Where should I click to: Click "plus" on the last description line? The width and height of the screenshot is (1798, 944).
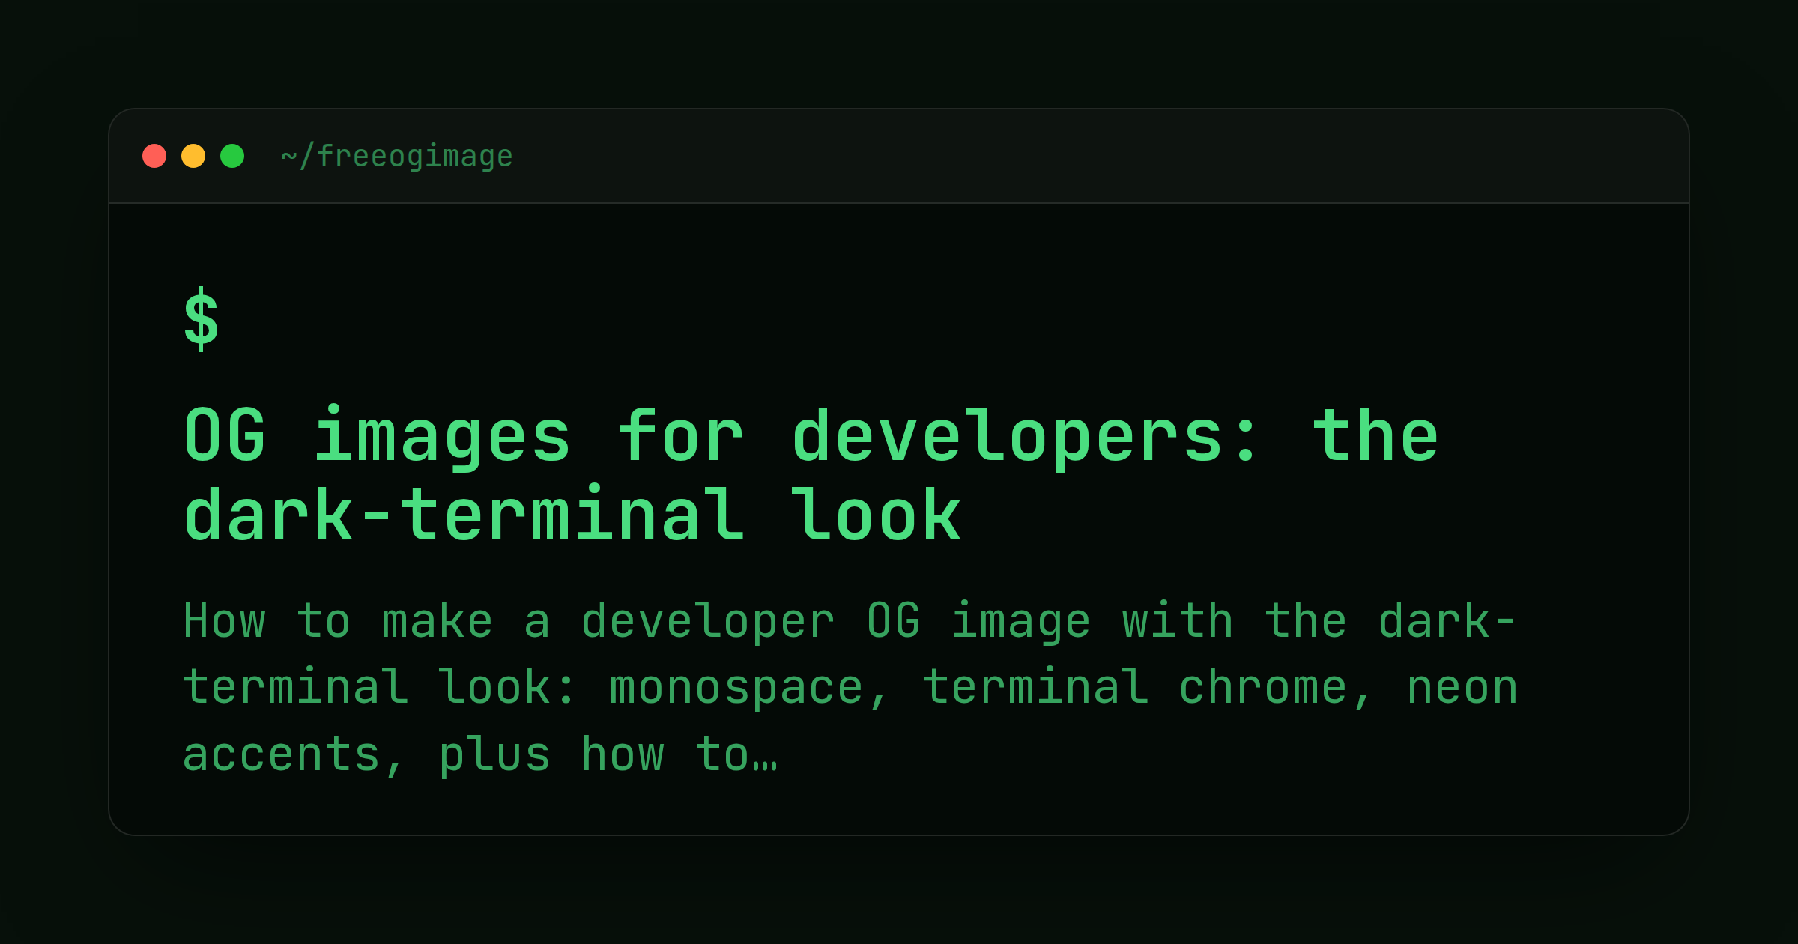[494, 754]
